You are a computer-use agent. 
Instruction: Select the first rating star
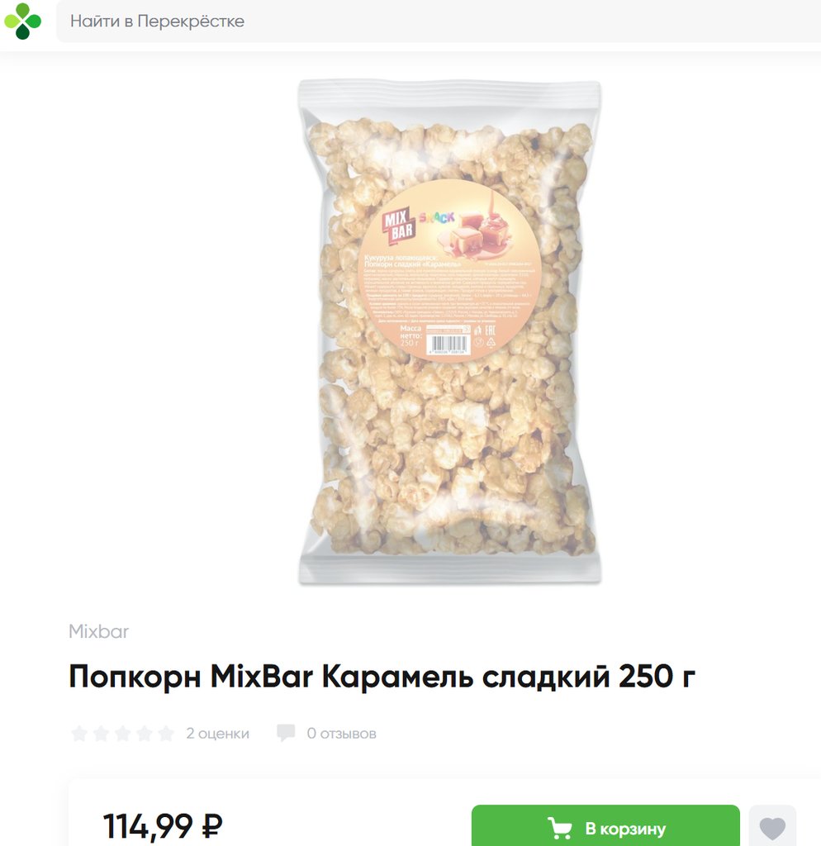[79, 734]
